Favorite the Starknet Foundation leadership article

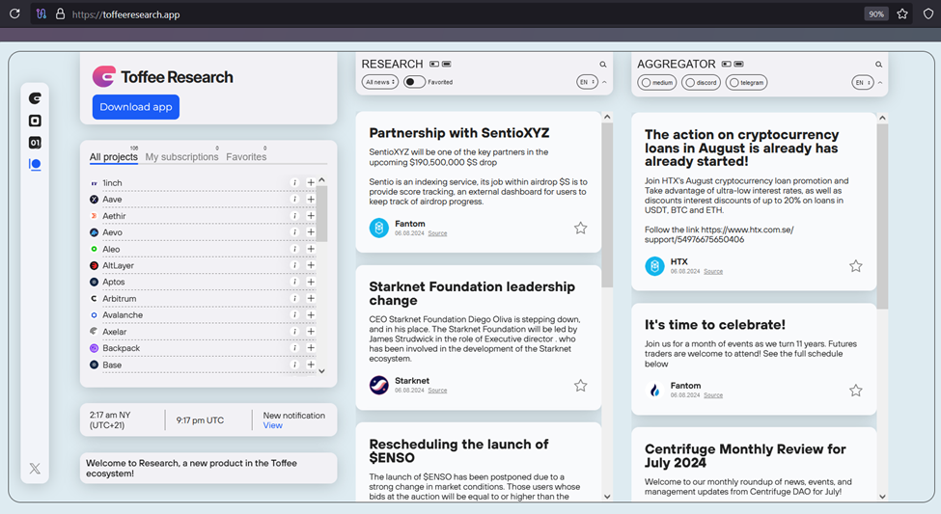(580, 385)
